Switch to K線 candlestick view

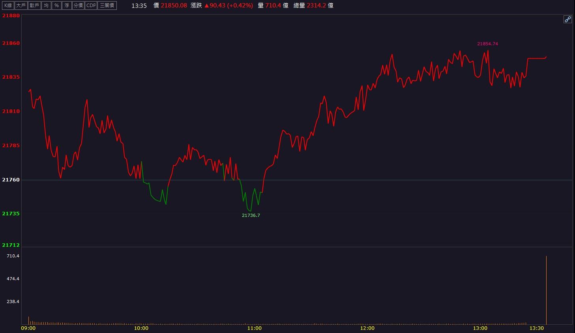[x=8, y=6]
